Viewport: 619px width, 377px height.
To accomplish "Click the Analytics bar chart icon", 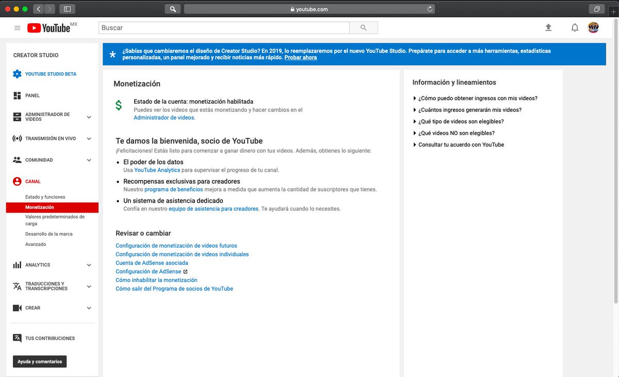I will (x=17, y=265).
